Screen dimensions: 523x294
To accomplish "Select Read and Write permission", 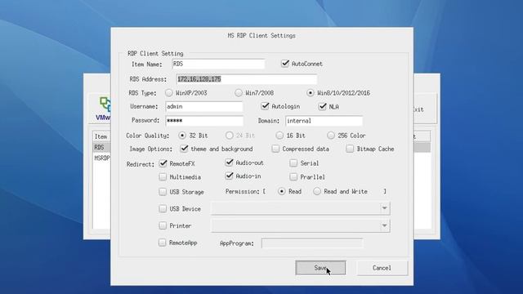I will pyautogui.click(x=317, y=191).
